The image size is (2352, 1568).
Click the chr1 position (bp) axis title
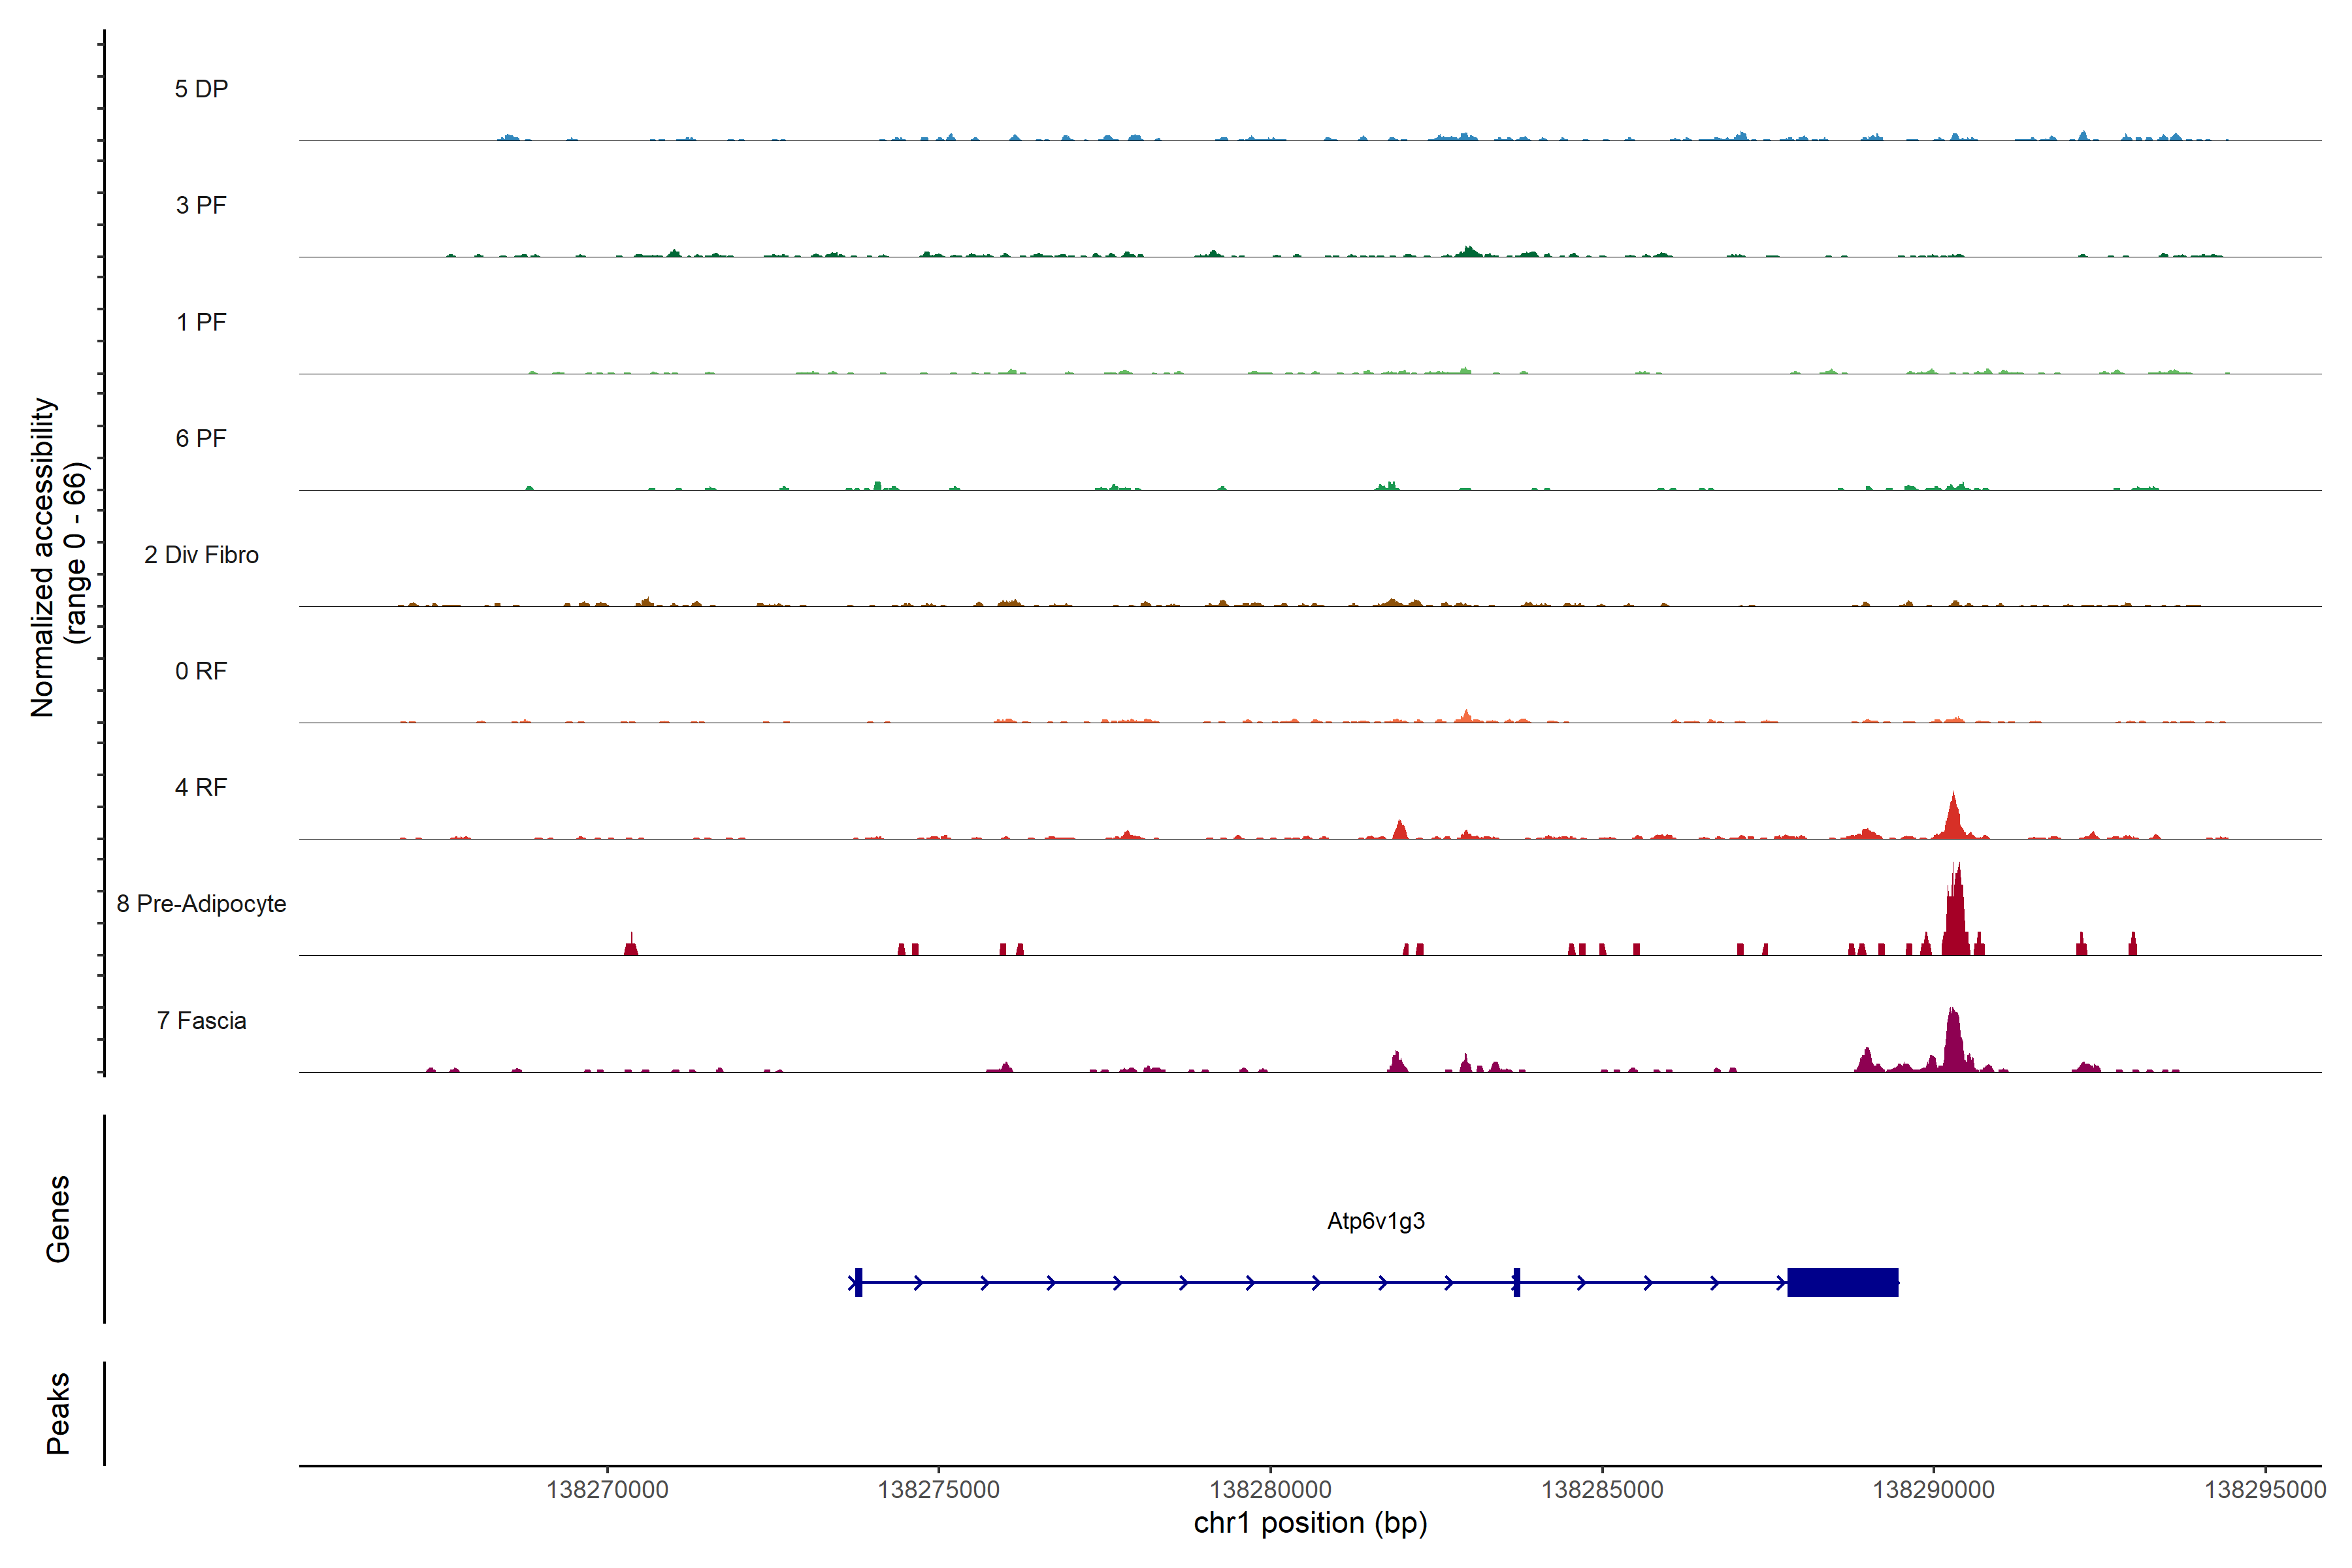1310,1523
